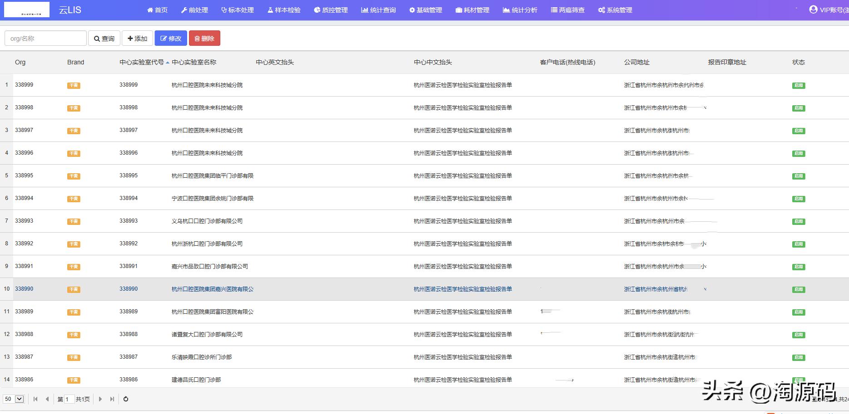Image resolution: width=849 pixels, height=414 pixels.
Task: Click the 云LIS logo image
Action: 27,10
